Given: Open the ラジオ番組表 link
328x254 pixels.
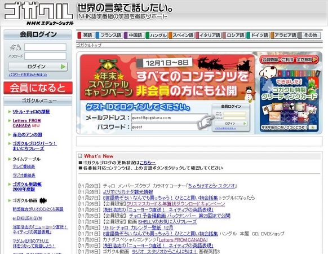Looking at the screenshot, I should (24, 175).
